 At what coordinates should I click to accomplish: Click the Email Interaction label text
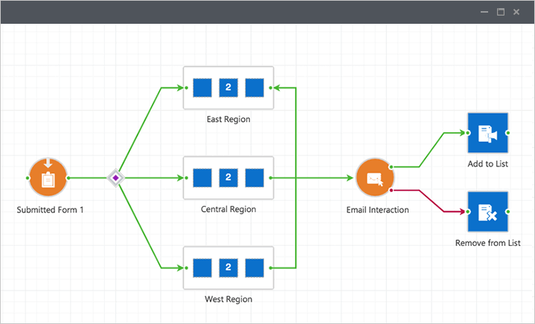(x=377, y=210)
